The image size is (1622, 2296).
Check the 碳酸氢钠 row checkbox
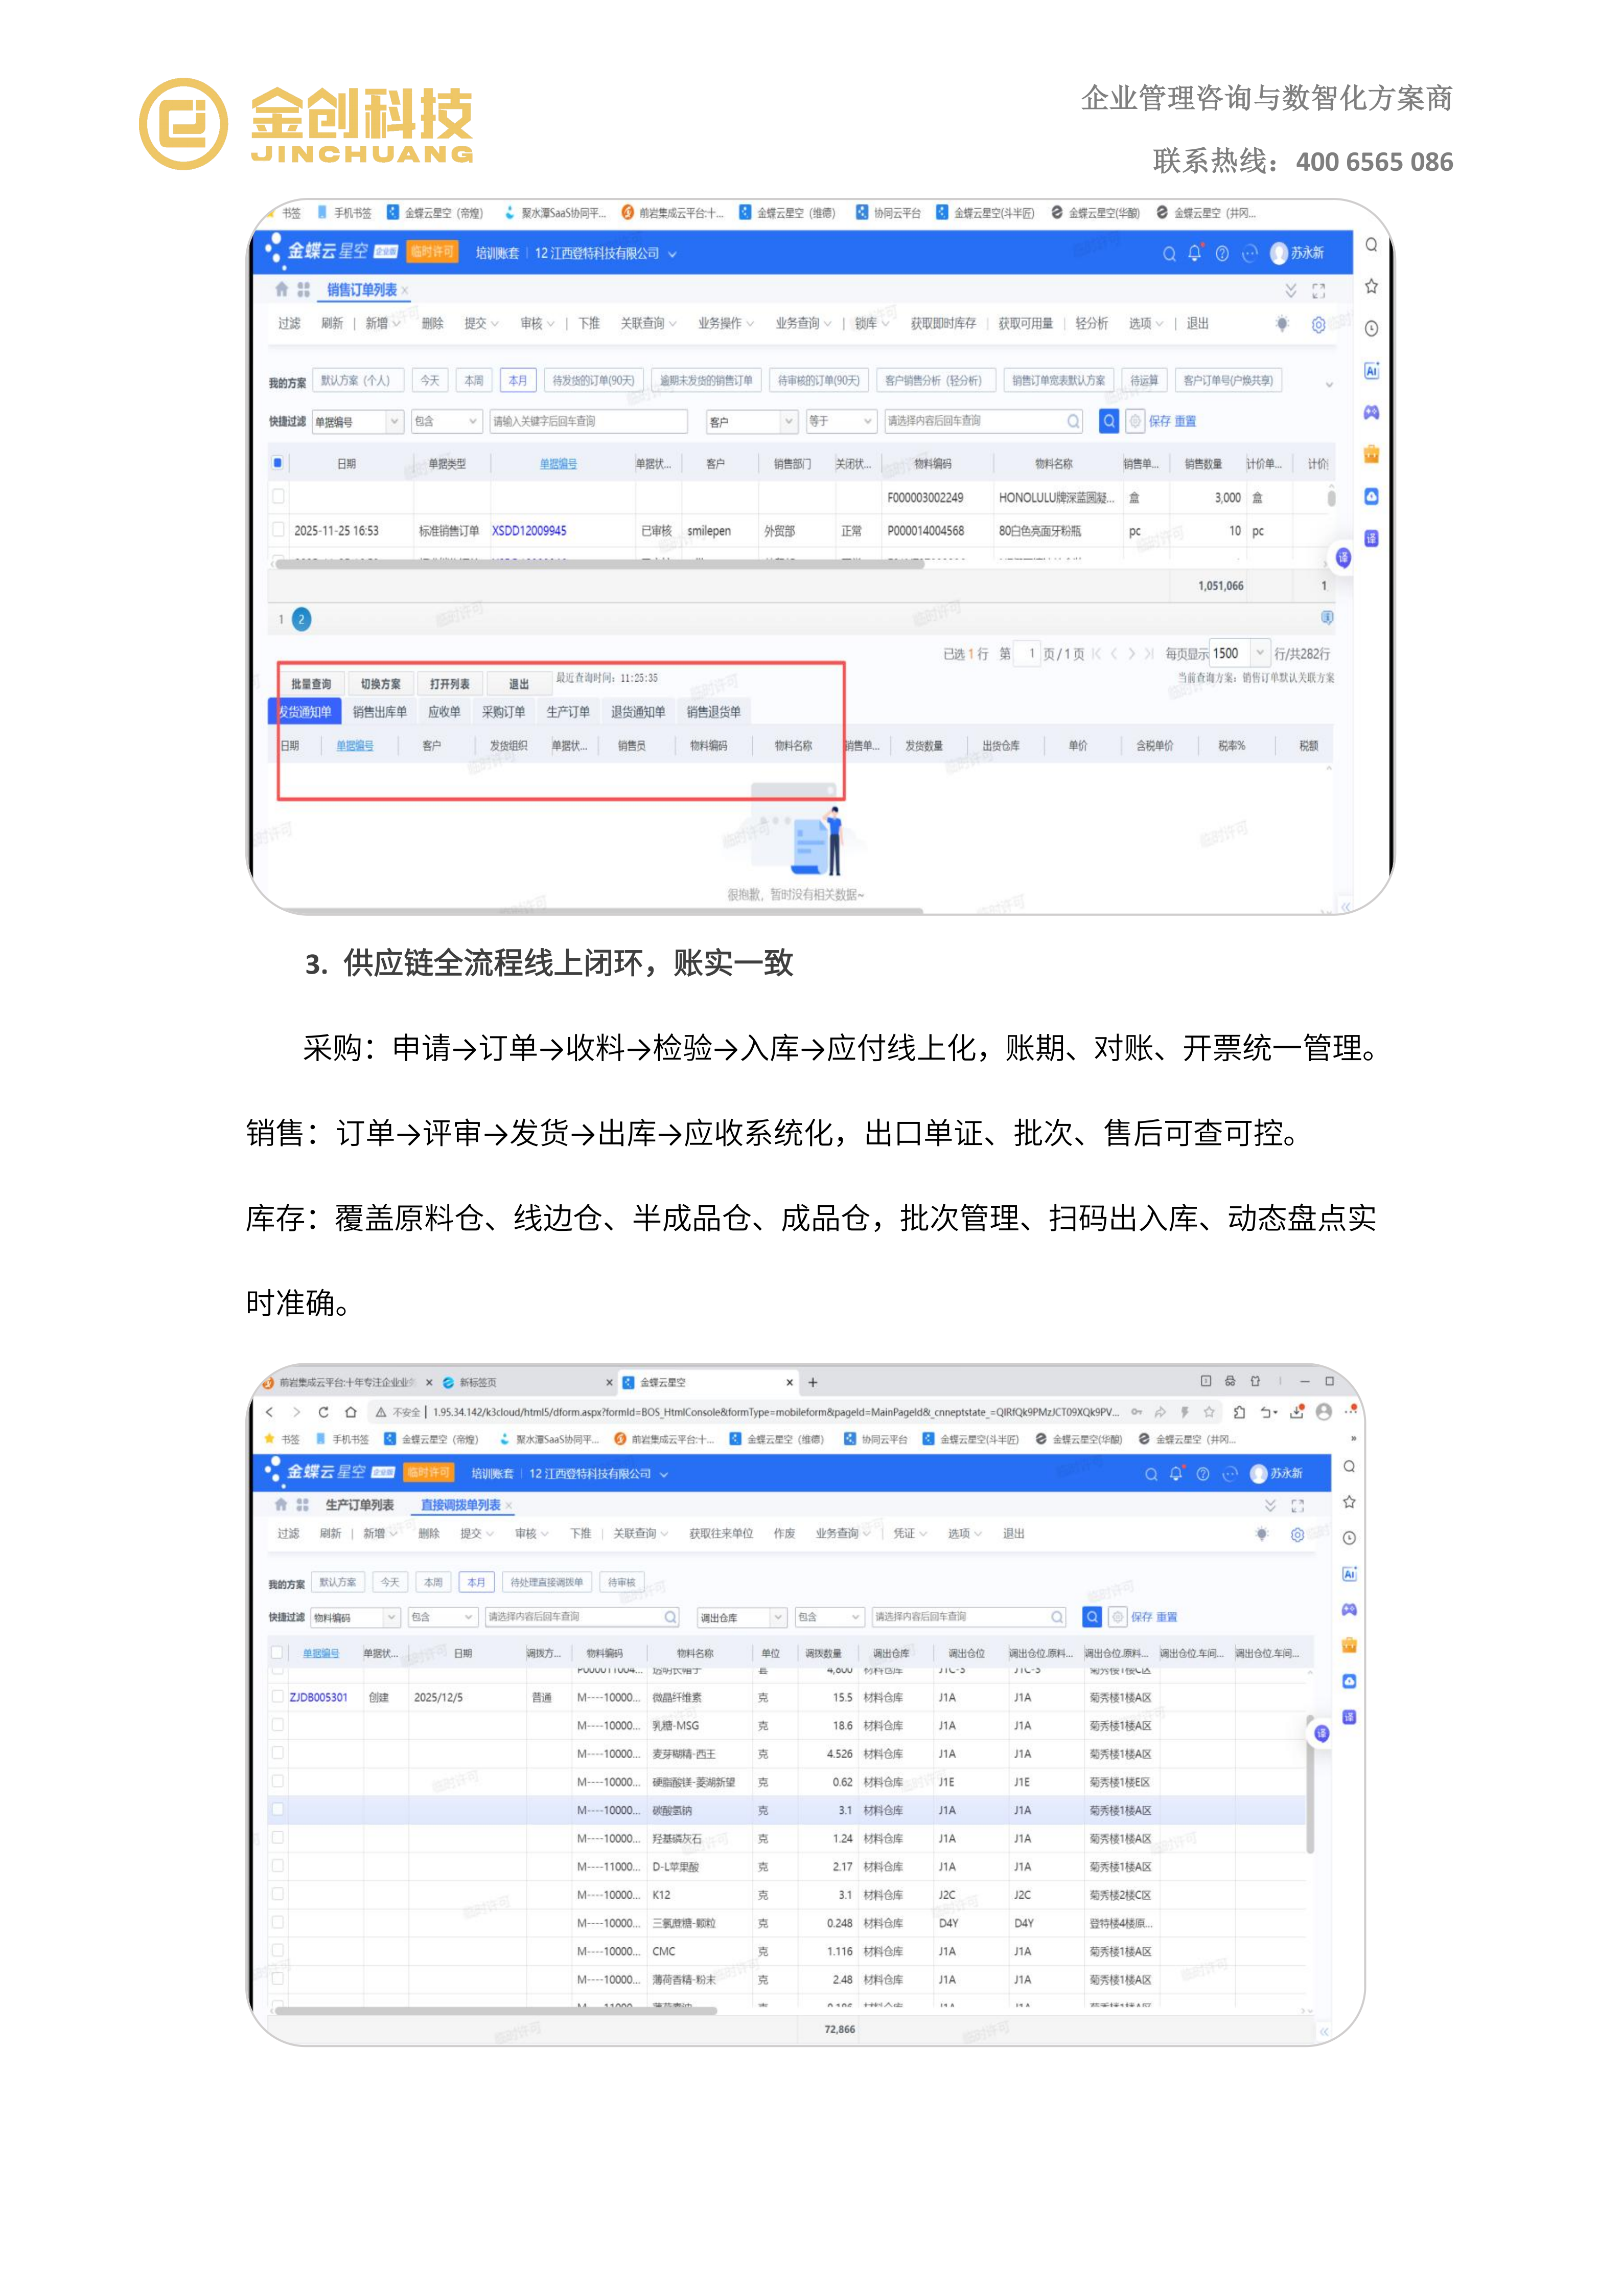(277, 1809)
